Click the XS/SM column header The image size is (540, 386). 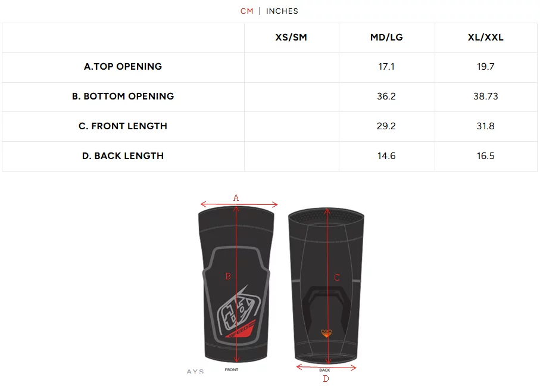(x=291, y=38)
